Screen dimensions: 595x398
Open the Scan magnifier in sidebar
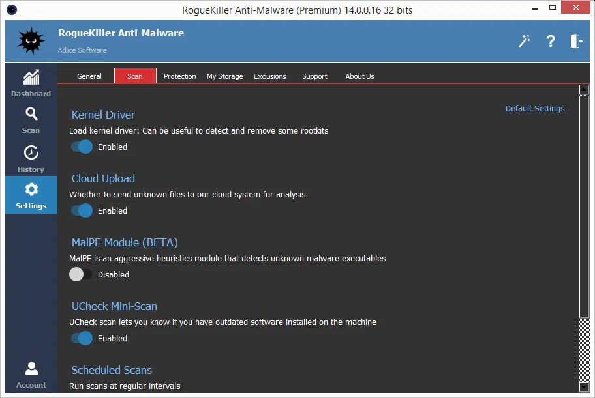31,115
